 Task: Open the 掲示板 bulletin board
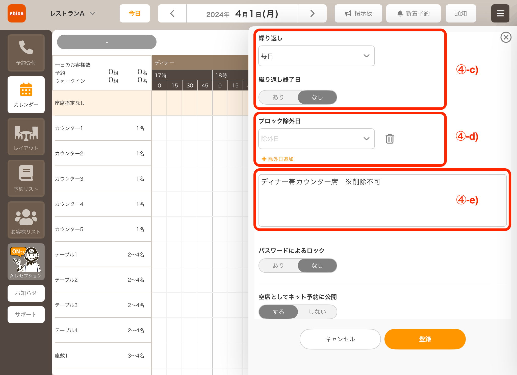[358, 13]
